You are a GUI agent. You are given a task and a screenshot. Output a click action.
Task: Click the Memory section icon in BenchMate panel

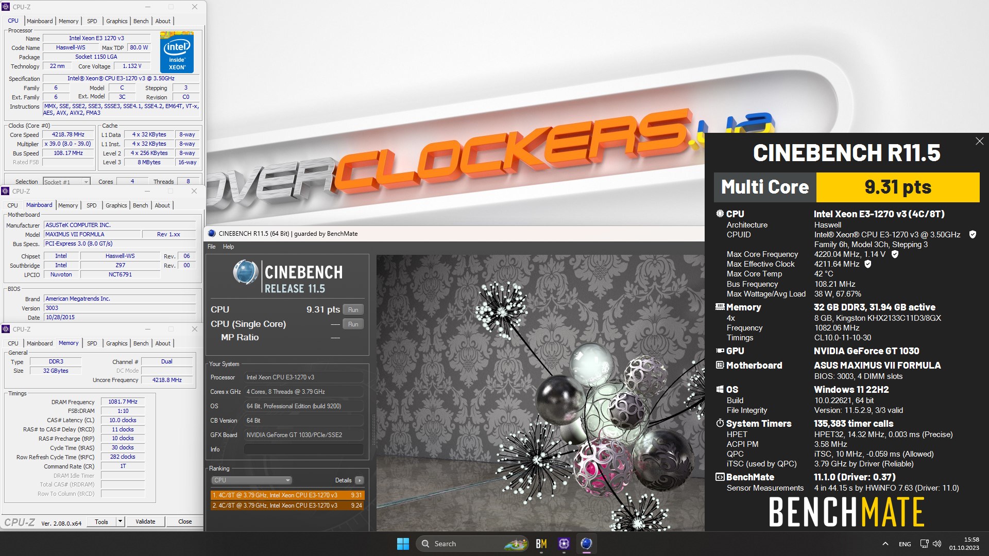point(720,307)
